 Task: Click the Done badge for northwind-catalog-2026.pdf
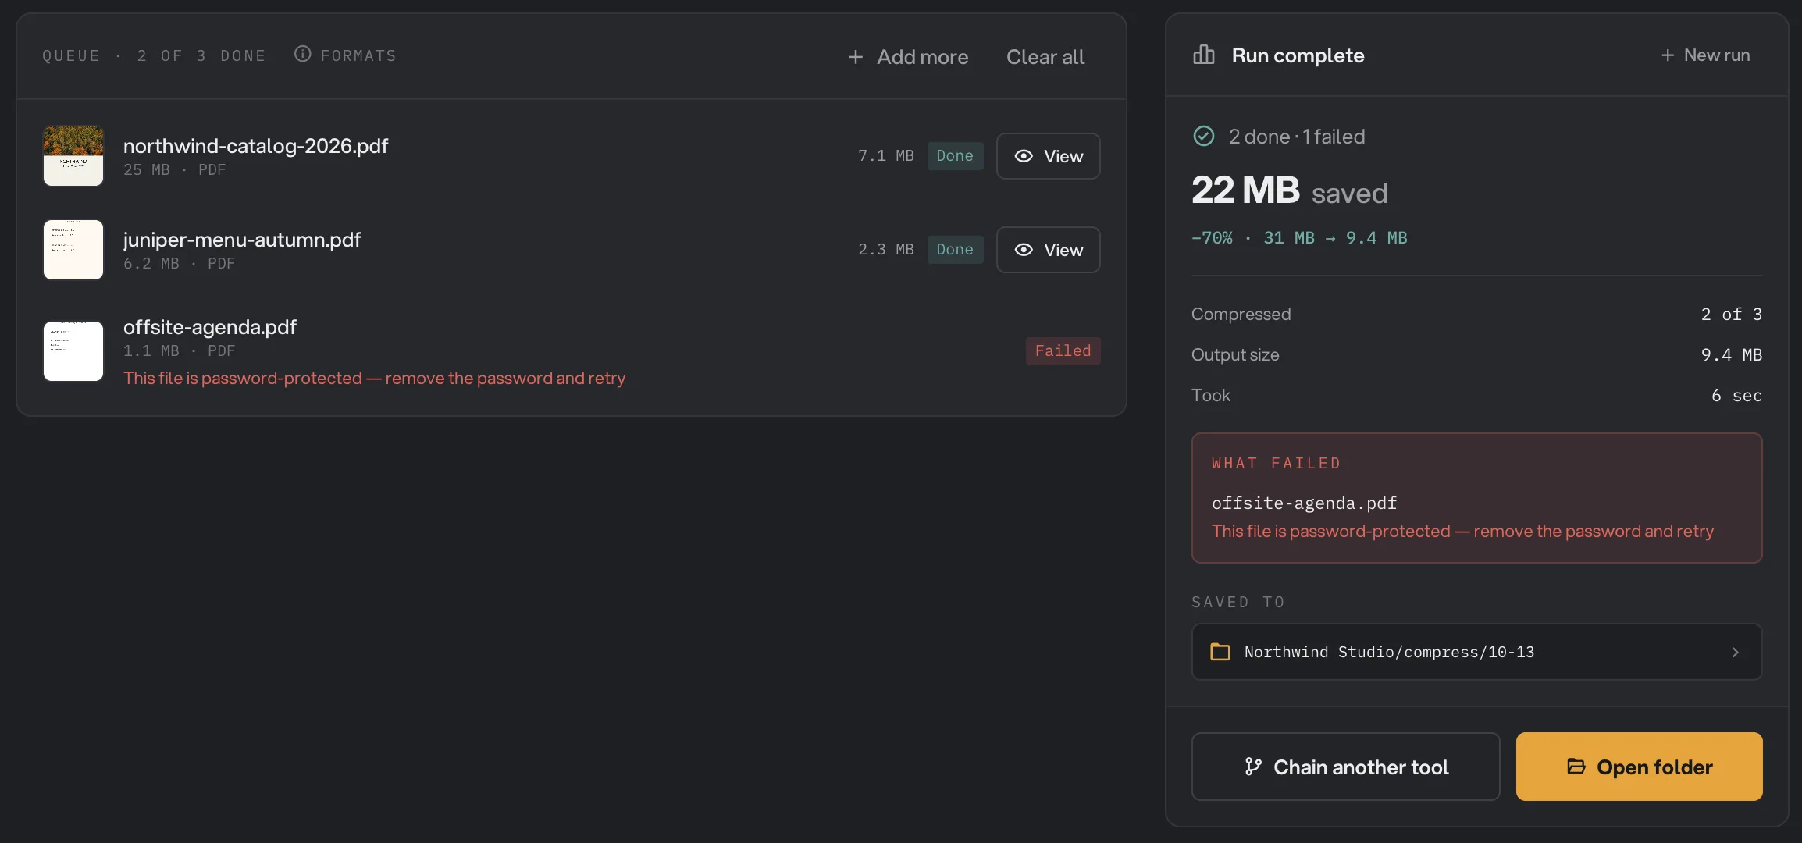(955, 156)
